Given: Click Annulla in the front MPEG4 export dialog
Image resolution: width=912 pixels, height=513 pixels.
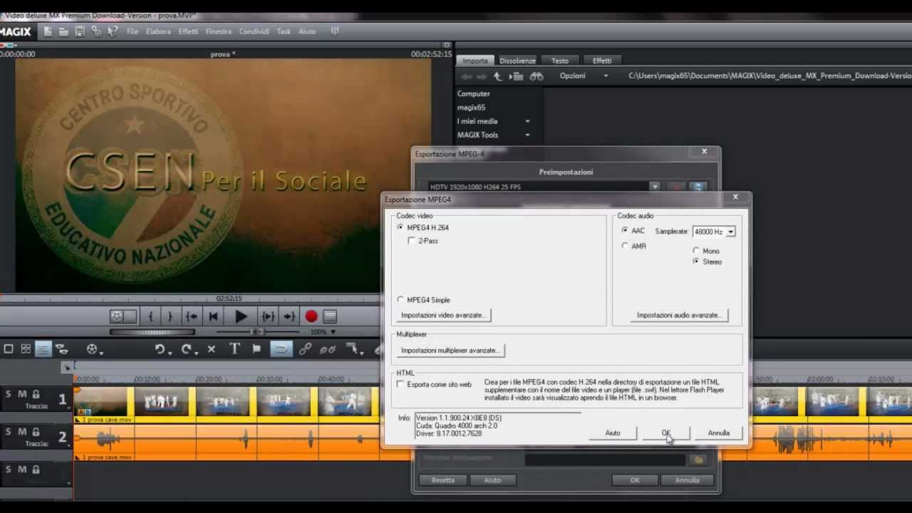Looking at the screenshot, I should click(719, 433).
